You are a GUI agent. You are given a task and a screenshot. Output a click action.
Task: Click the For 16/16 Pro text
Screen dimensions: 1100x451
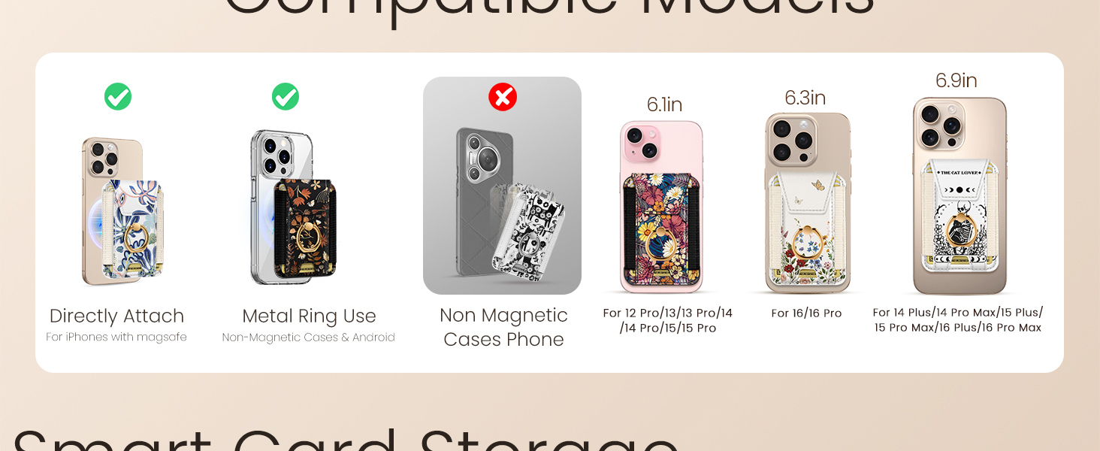tap(806, 313)
